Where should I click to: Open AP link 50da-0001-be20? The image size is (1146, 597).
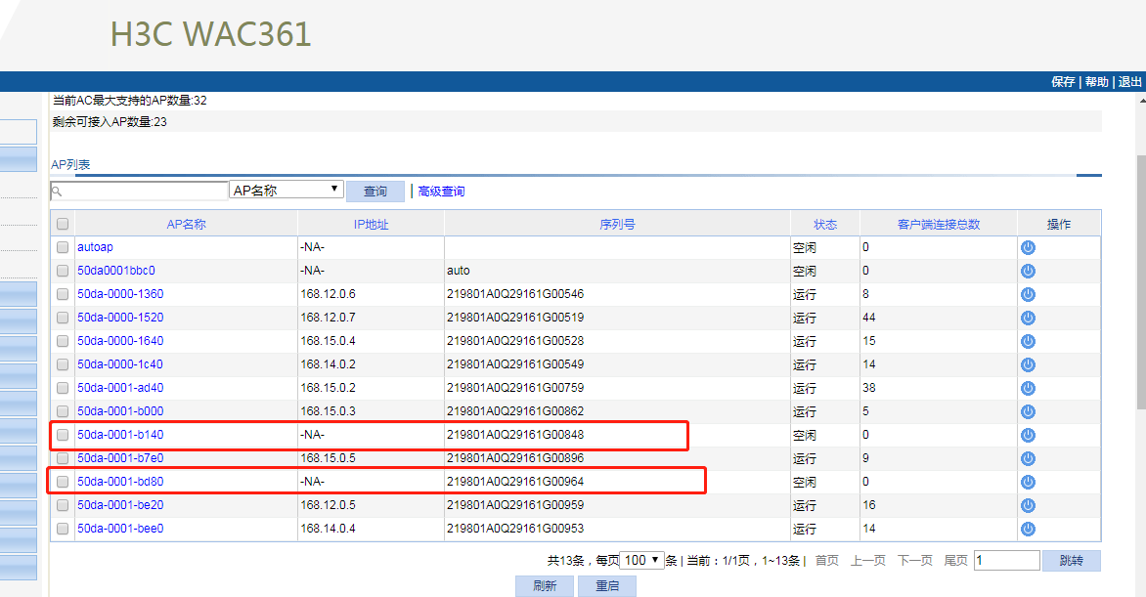[x=120, y=505]
